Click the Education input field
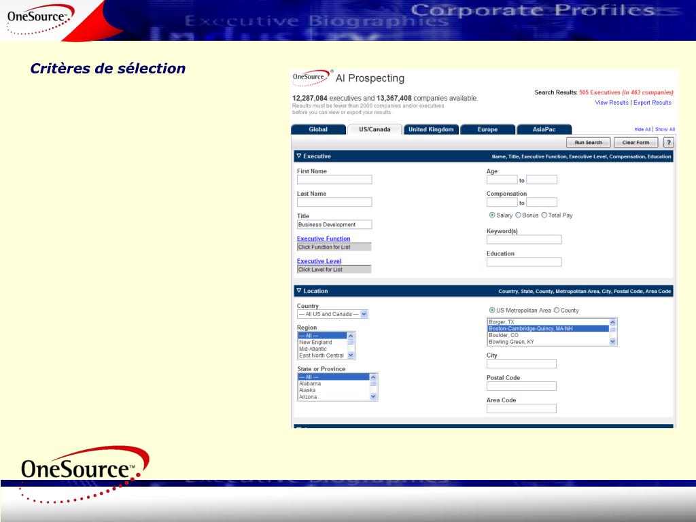Screen dimensions: 696x522 [524, 262]
